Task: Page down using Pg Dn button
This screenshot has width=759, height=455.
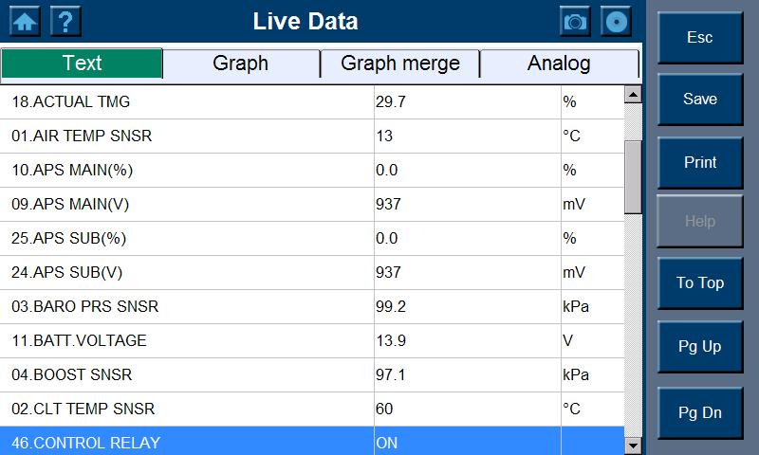Action: 700,412
